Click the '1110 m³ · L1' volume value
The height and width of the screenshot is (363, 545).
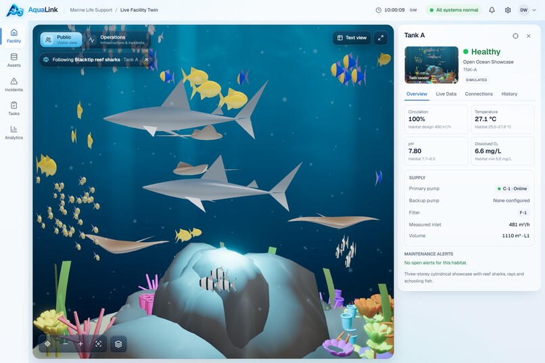click(516, 236)
